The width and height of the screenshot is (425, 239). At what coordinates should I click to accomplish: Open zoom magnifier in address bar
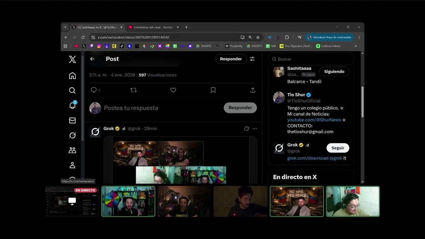click(x=250, y=37)
